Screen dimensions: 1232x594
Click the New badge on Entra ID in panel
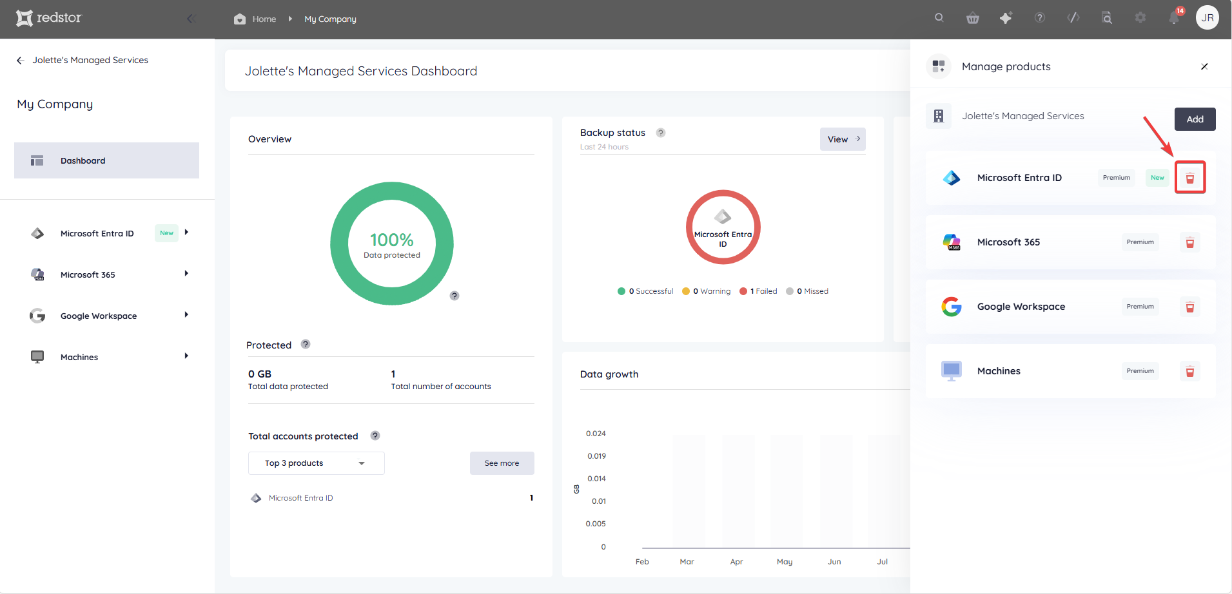1157,178
